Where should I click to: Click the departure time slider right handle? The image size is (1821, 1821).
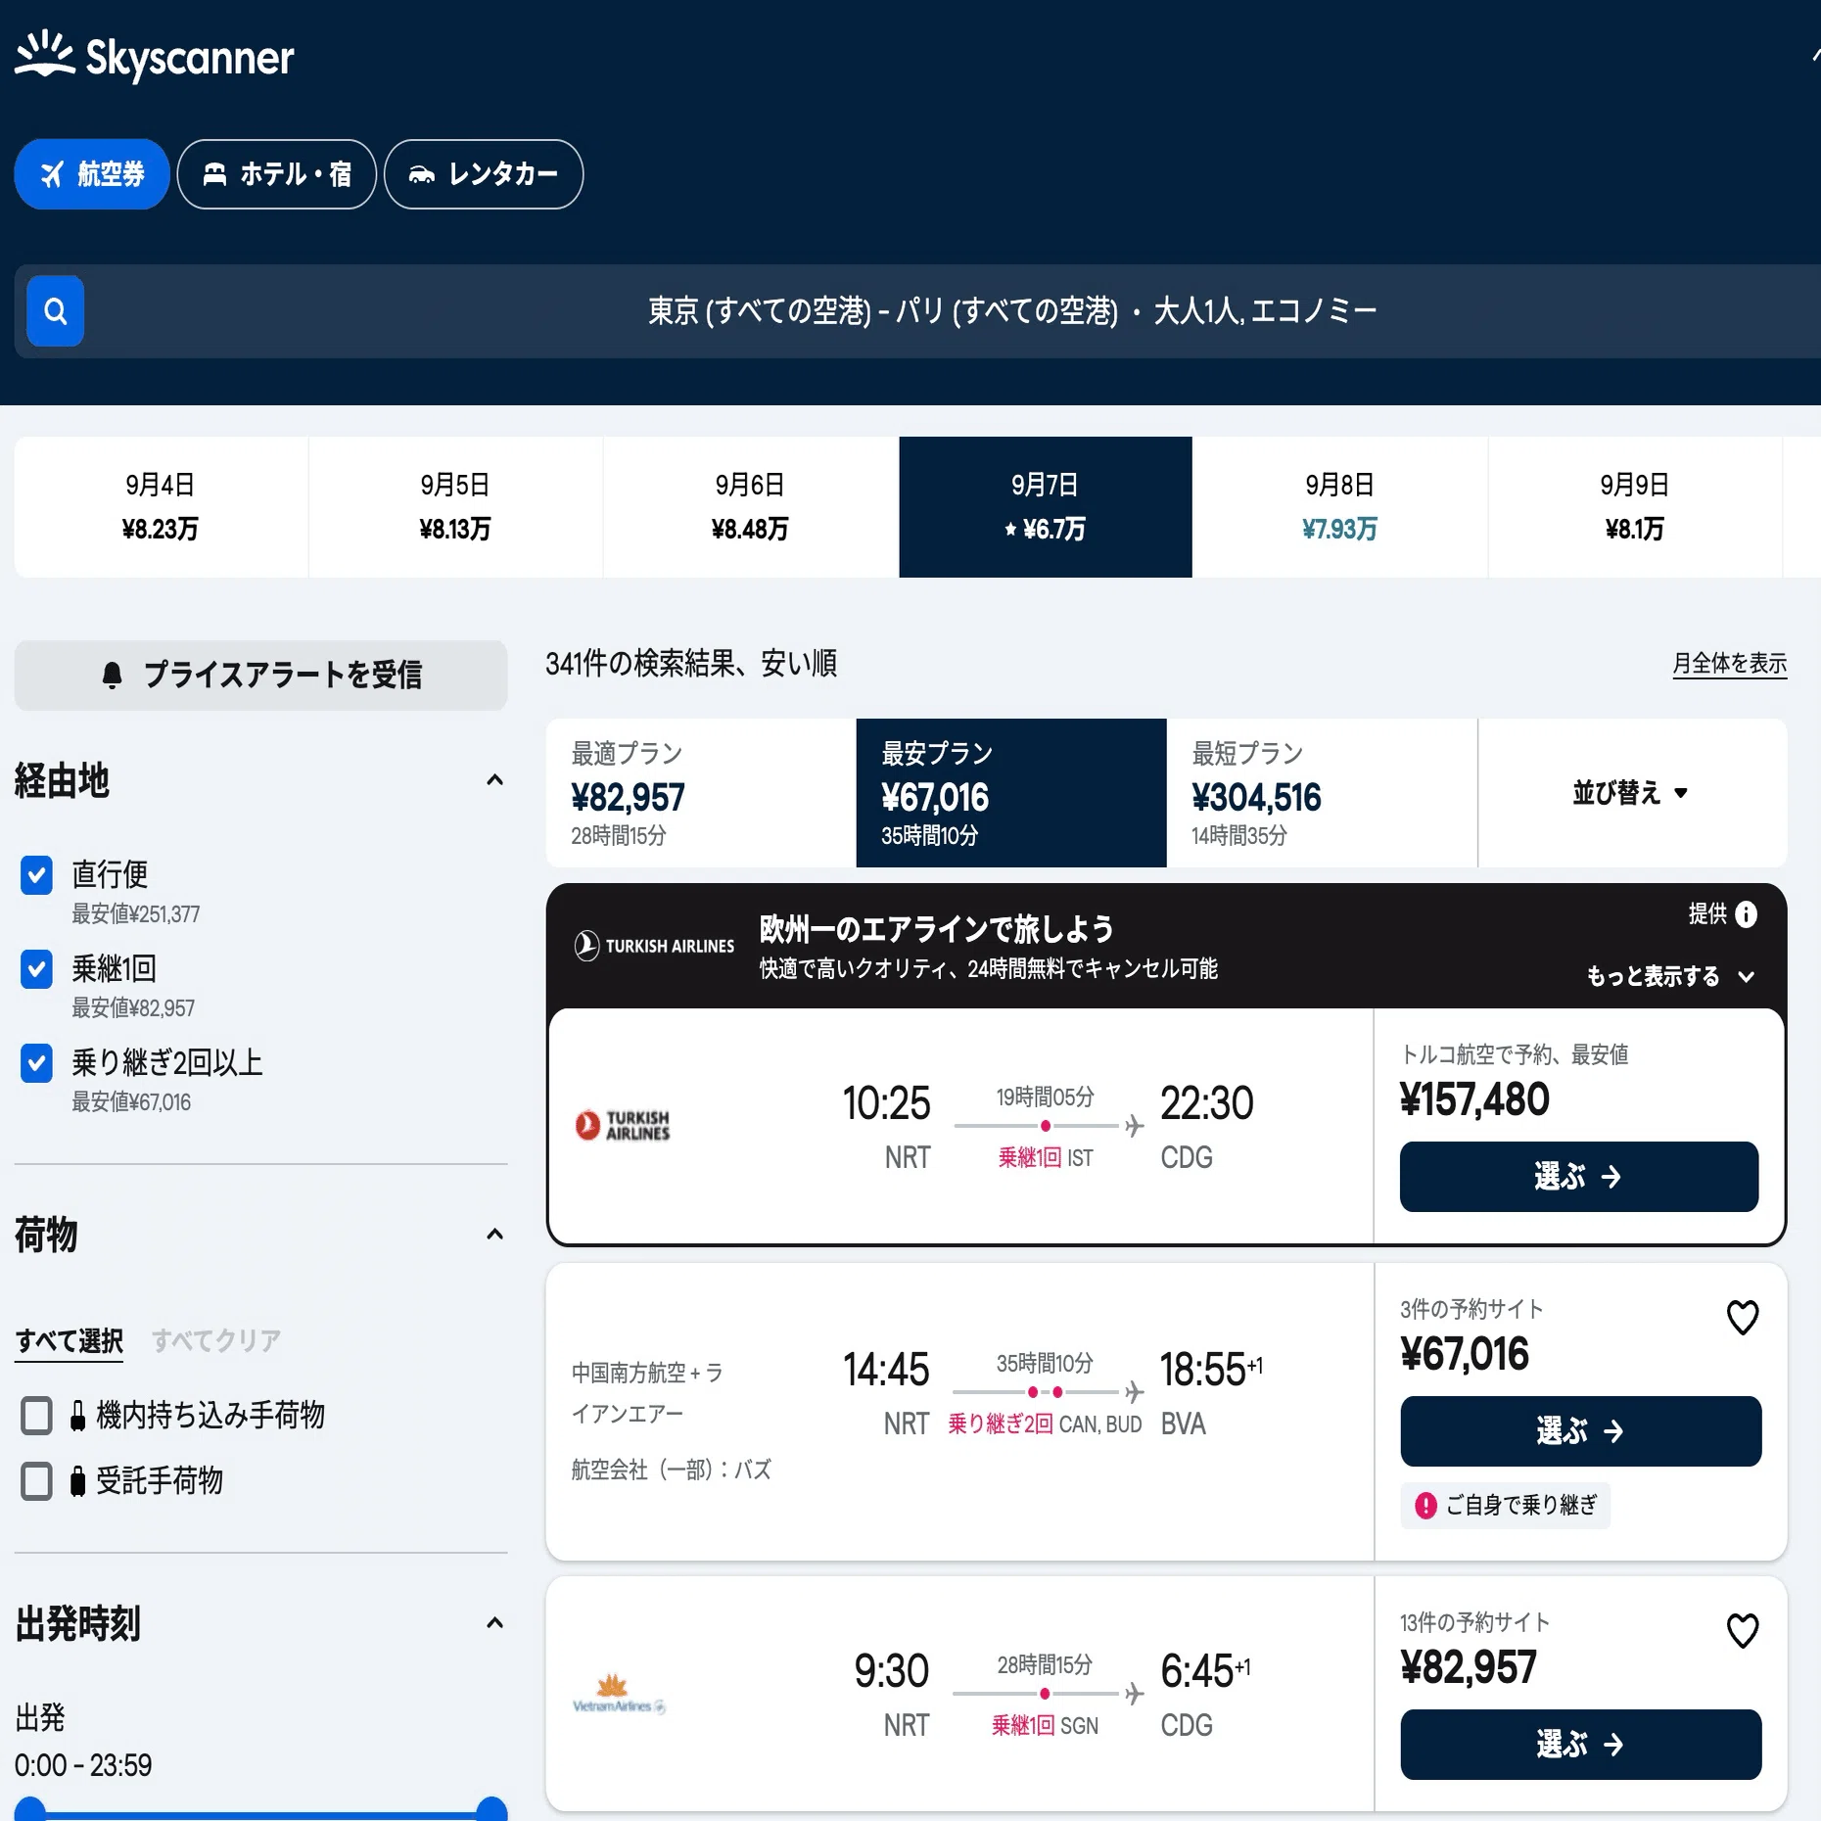491,1811
